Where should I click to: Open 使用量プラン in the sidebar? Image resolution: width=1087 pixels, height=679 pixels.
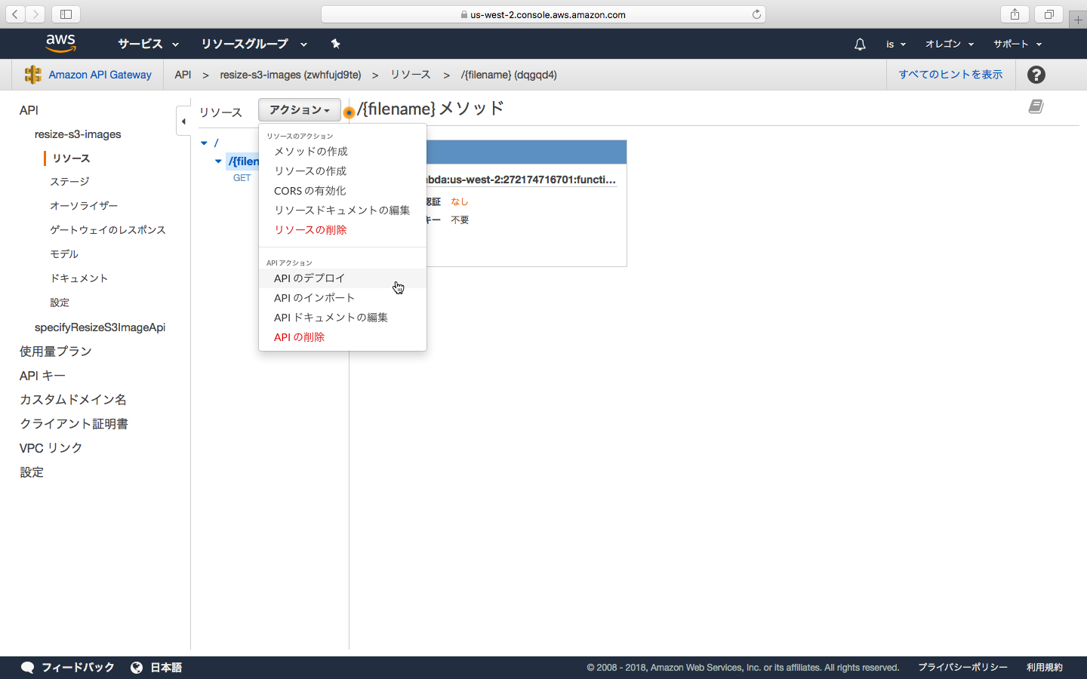pos(56,352)
